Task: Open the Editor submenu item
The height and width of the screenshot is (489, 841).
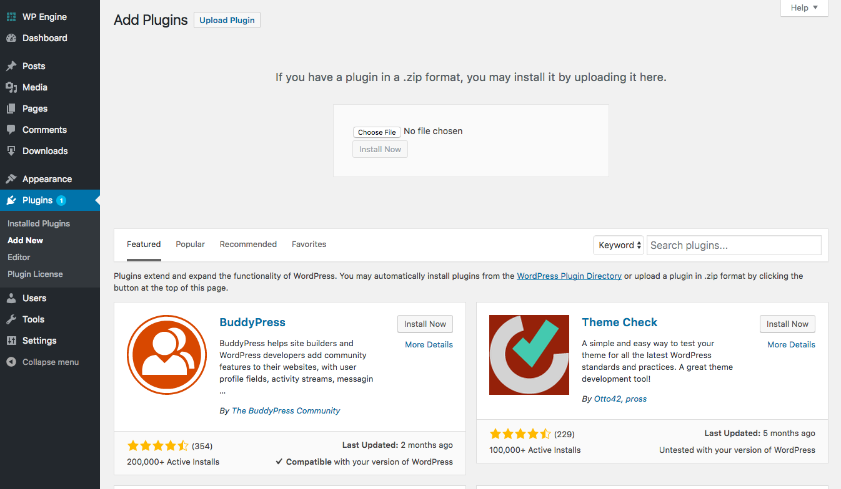Action: tap(19, 257)
